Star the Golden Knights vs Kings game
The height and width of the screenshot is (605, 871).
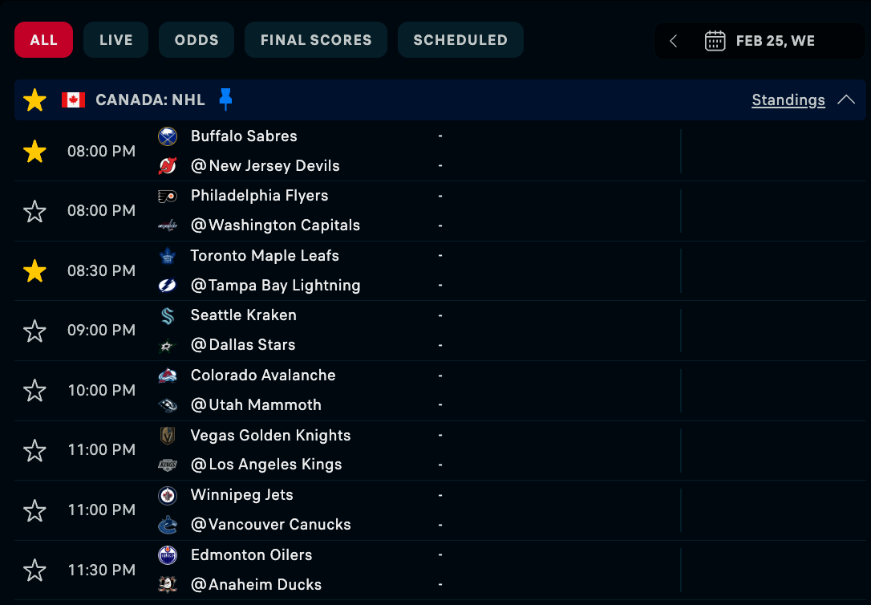[x=34, y=450]
